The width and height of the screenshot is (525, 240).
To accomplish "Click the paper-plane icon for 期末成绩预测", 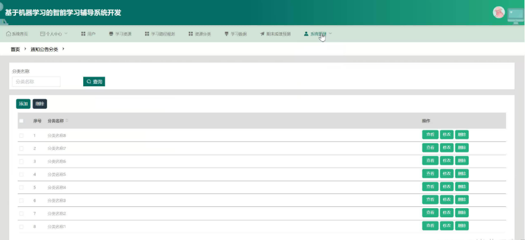I will (x=262, y=34).
